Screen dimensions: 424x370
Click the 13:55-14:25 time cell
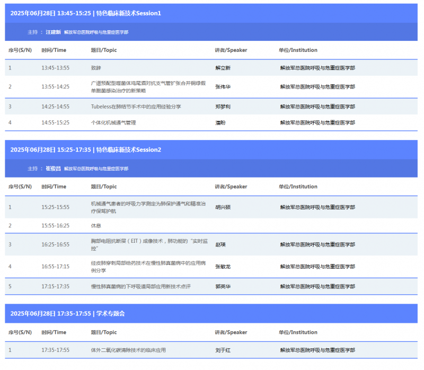click(x=56, y=87)
